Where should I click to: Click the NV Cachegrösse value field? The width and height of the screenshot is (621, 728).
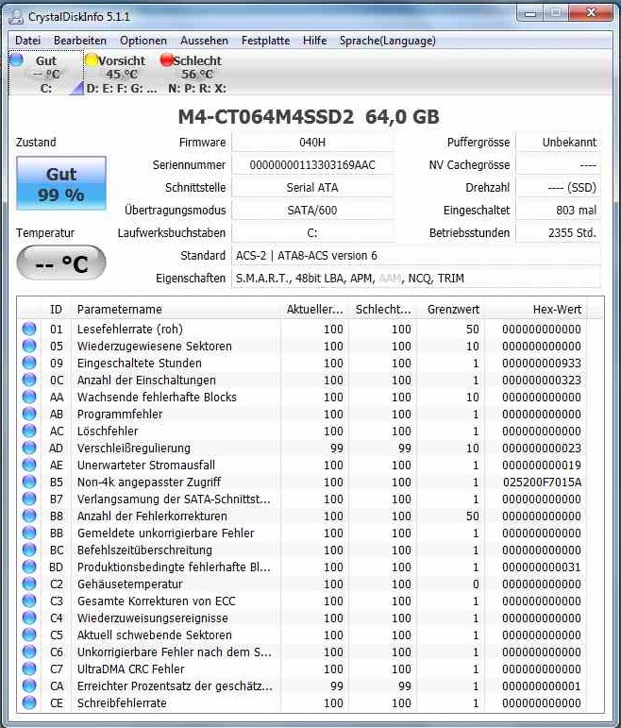559,165
